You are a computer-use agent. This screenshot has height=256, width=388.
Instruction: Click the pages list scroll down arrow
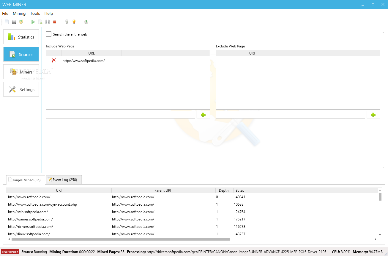point(380,234)
